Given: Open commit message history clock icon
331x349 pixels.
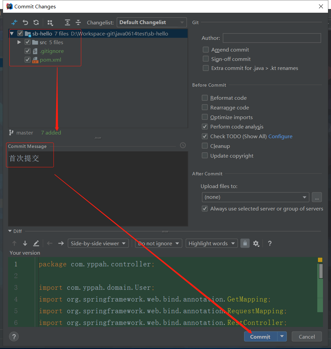Looking at the screenshot, I should (x=183, y=145).
